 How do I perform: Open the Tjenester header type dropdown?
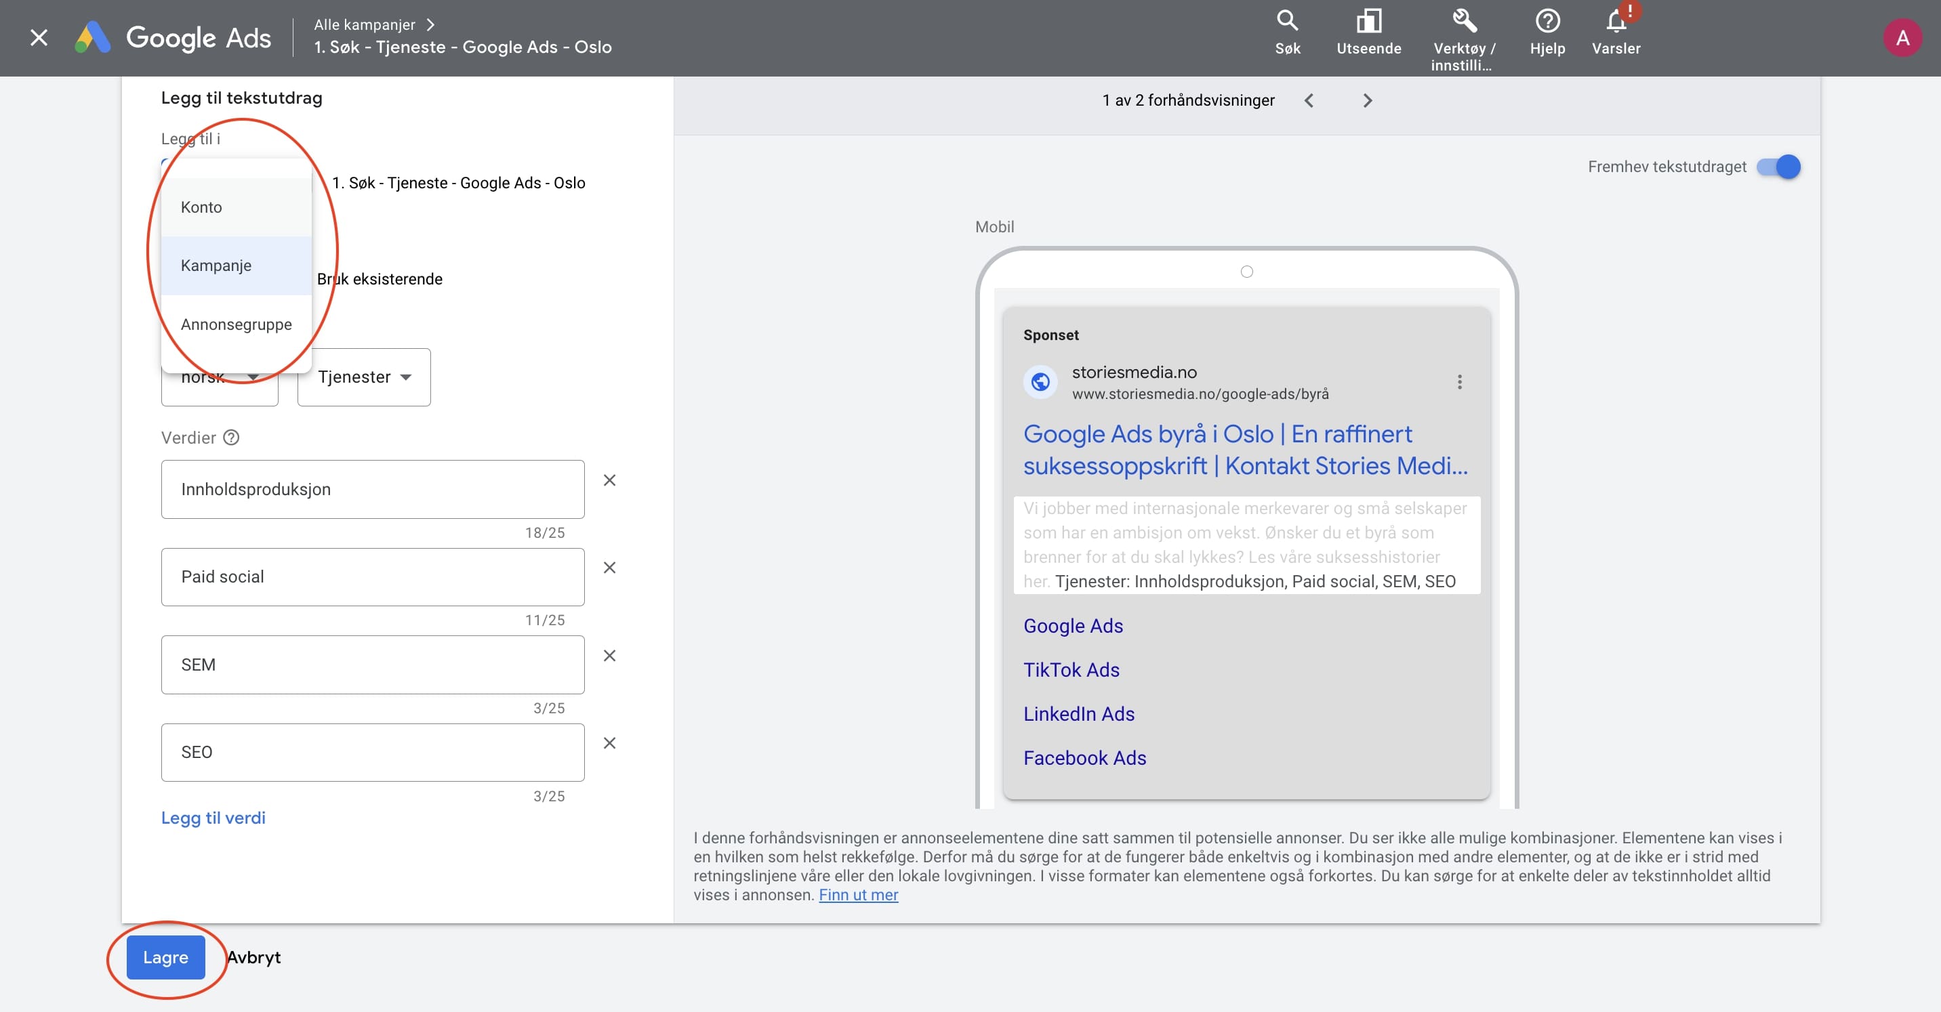click(x=364, y=377)
